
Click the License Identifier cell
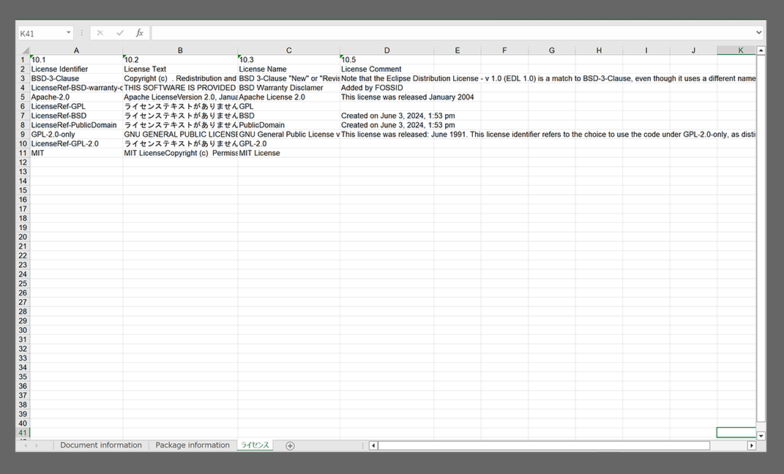(x=76, y=69)
